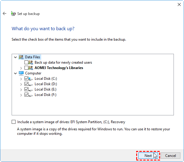Close the Set up backup window
The width and height of the screenshot is (184, 162).
(x=179, y=3)
